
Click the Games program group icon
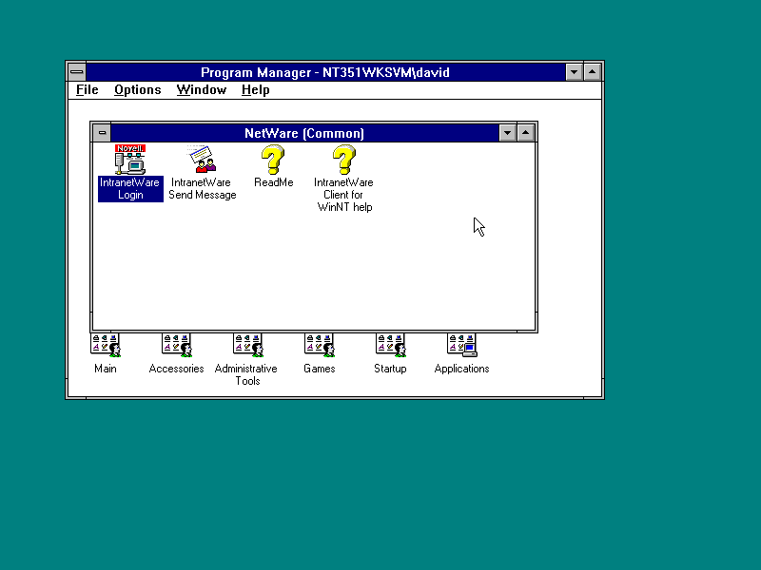tap(320, 345)
